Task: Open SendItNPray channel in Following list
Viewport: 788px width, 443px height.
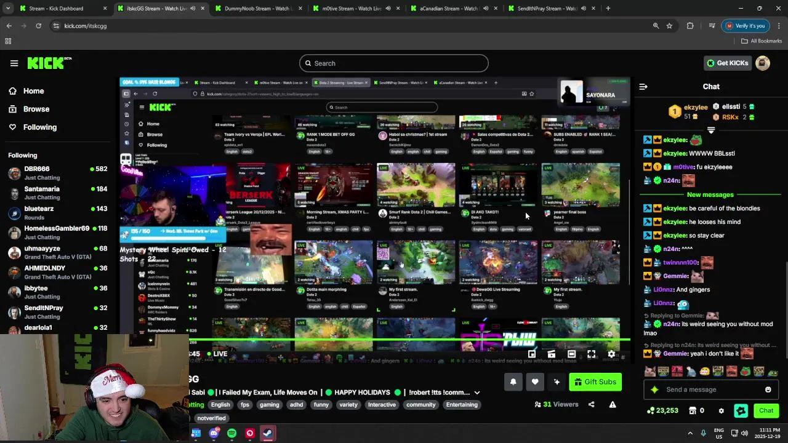Action: pos(58,311)
